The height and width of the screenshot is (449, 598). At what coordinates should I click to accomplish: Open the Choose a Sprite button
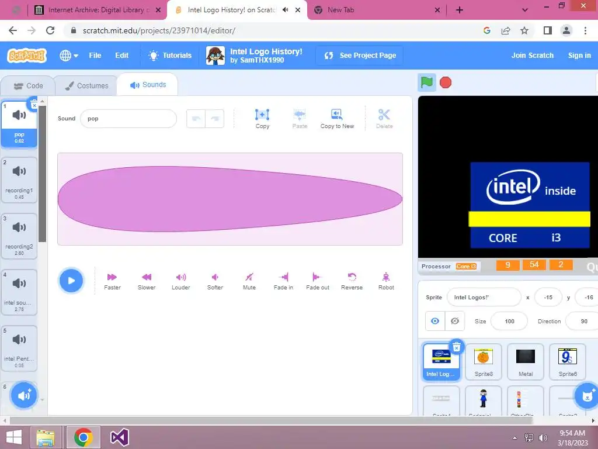point(587,395)
